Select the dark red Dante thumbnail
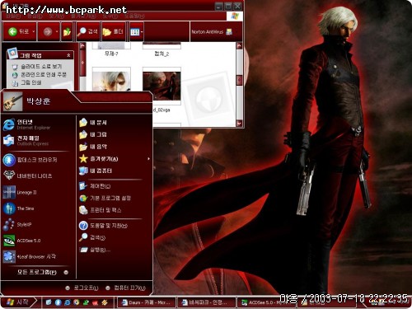This screenshot has height=309, width=412. pyautogui.click(x=162, y=86)
